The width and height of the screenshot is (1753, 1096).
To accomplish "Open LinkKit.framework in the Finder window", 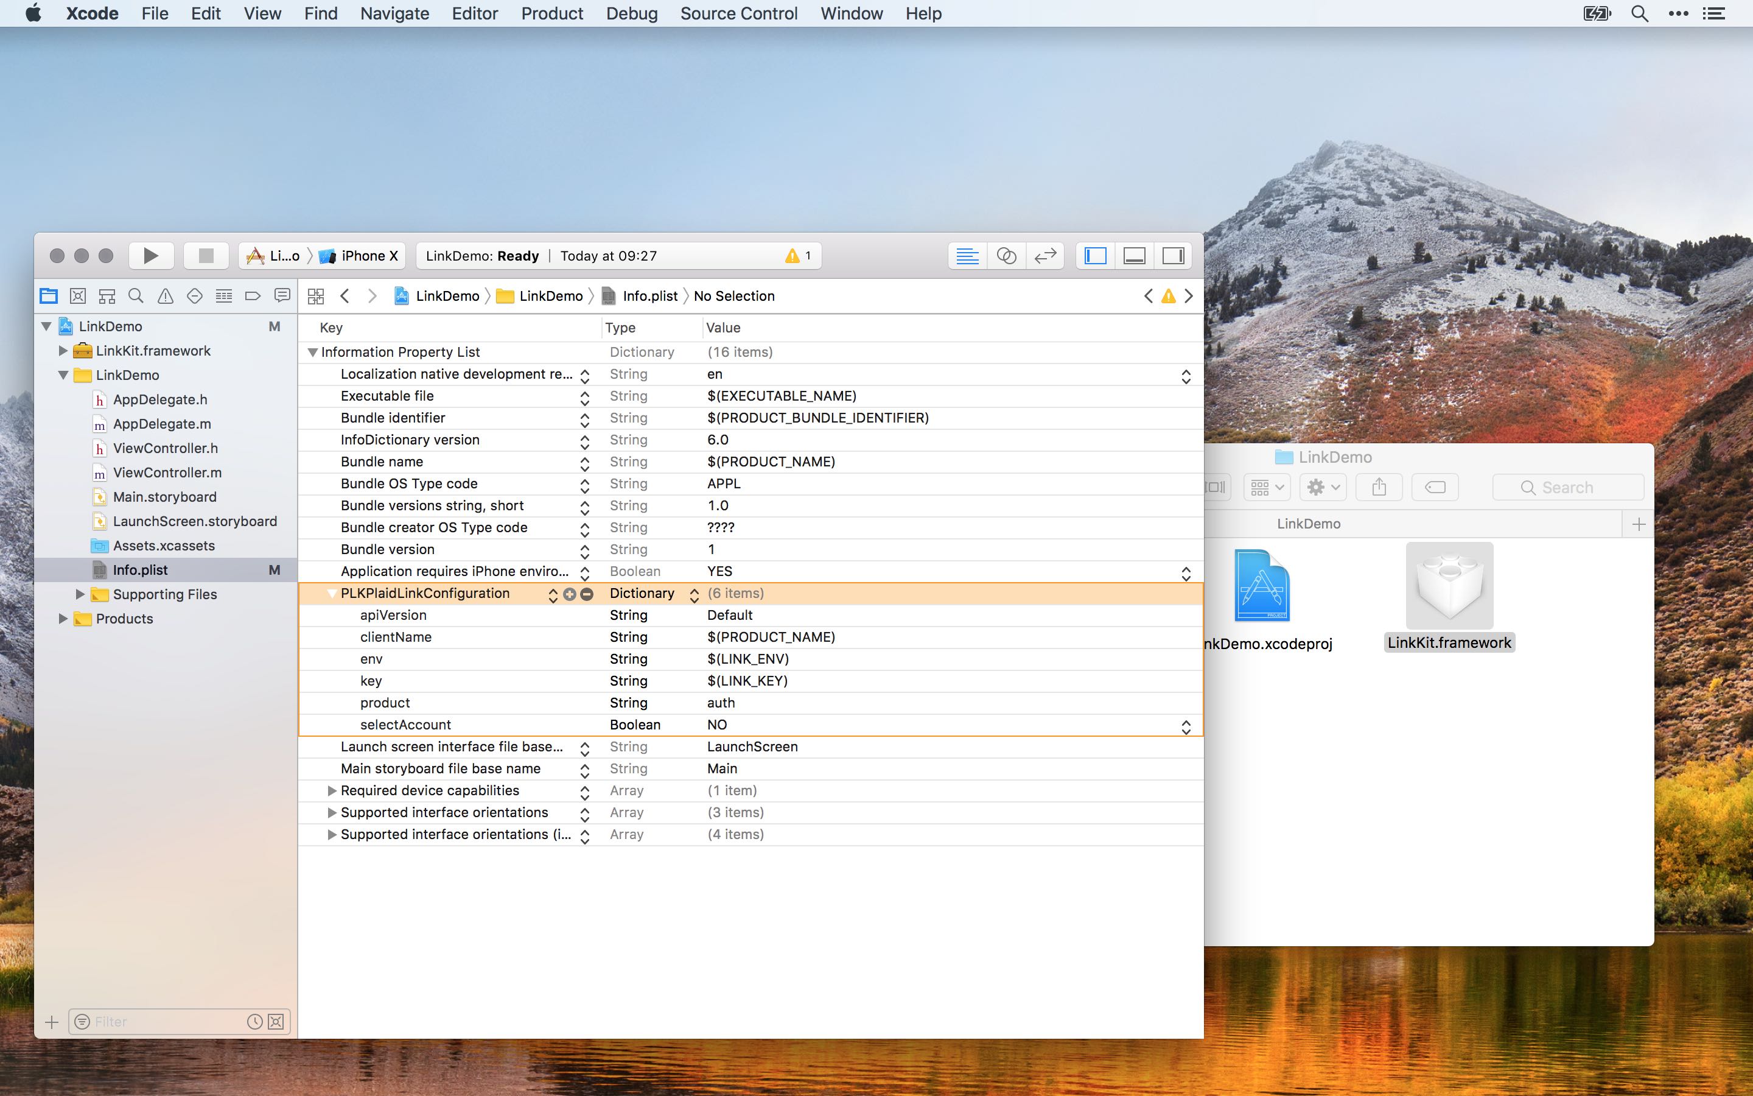I will tap(1449, 585).
